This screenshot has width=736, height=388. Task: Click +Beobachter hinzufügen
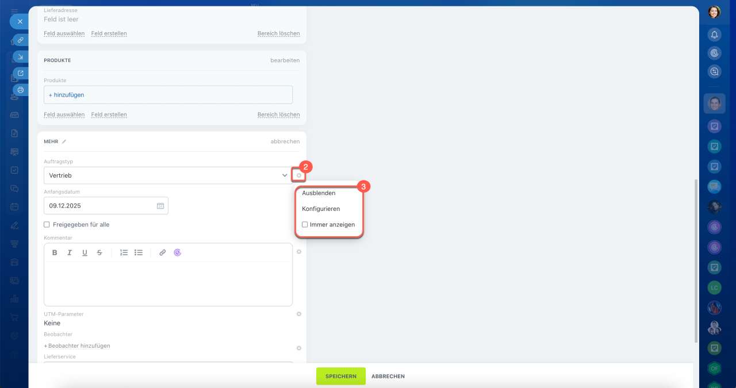77,346
